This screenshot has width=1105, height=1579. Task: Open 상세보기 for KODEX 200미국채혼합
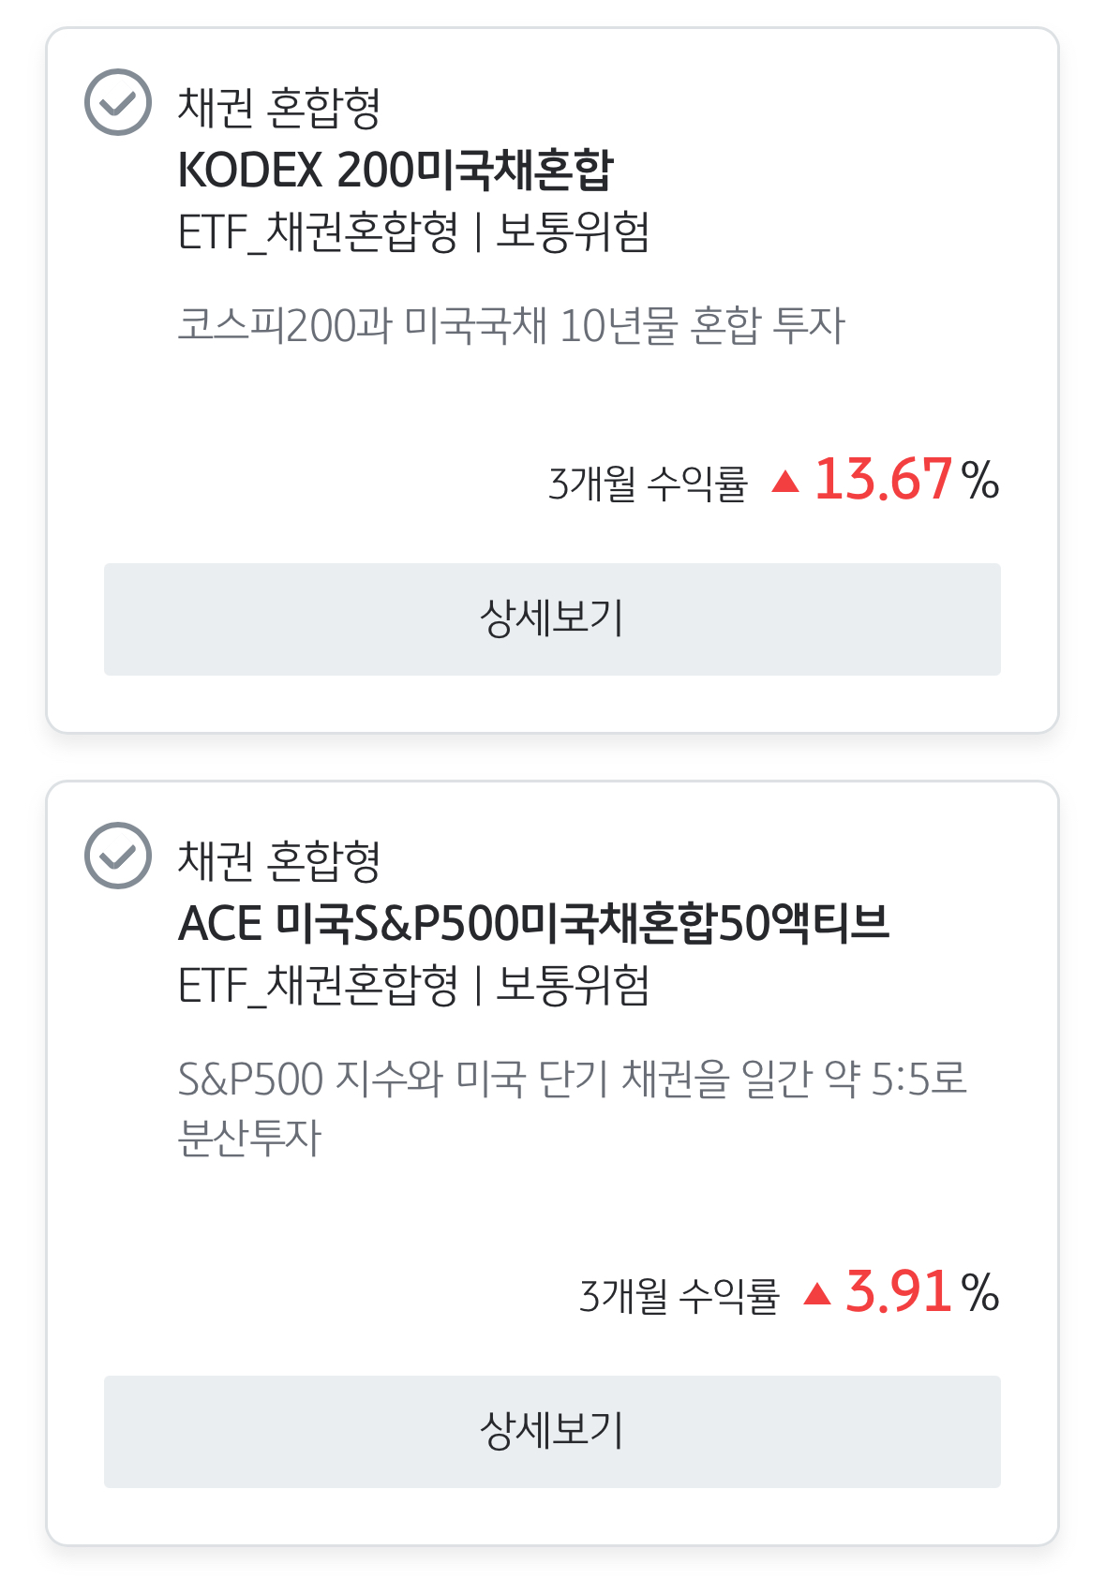click(552, 619)
